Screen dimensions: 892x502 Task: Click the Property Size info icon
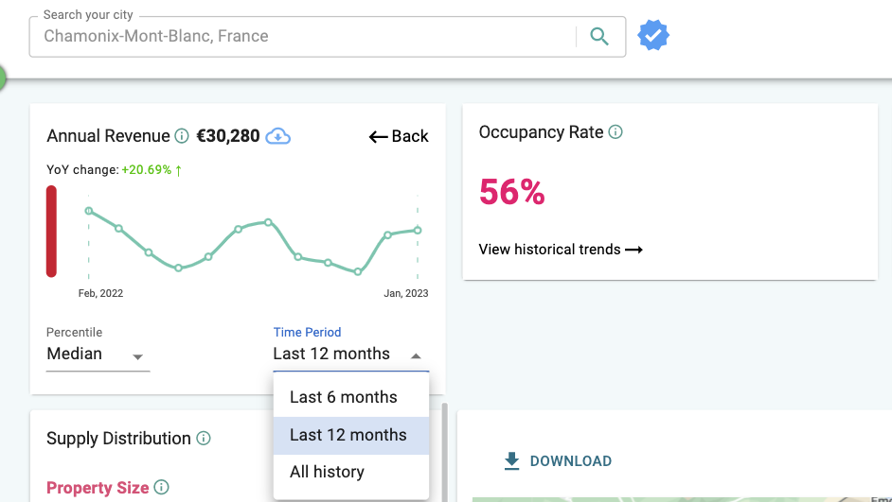[161, 488]
